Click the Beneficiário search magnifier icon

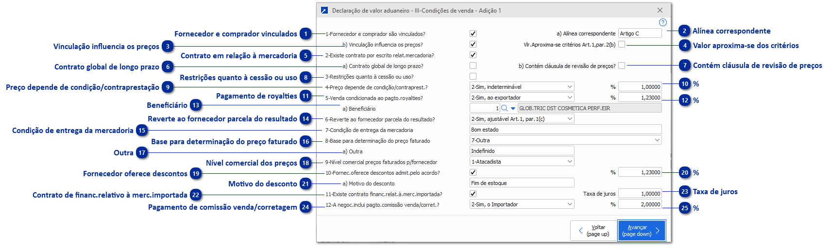point(504,108)
